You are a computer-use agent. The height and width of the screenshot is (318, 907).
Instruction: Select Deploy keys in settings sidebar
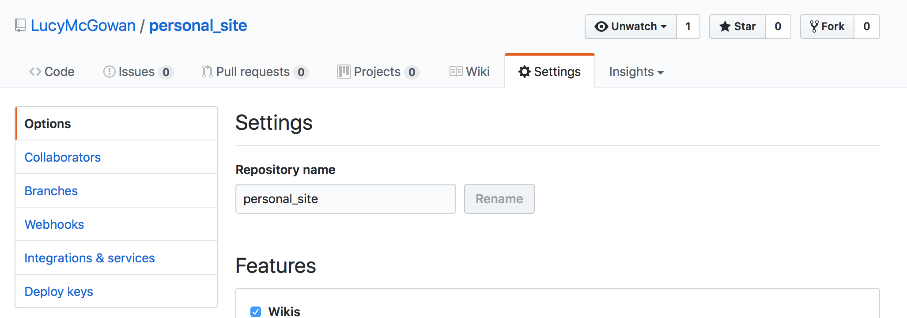click(59, 291)
